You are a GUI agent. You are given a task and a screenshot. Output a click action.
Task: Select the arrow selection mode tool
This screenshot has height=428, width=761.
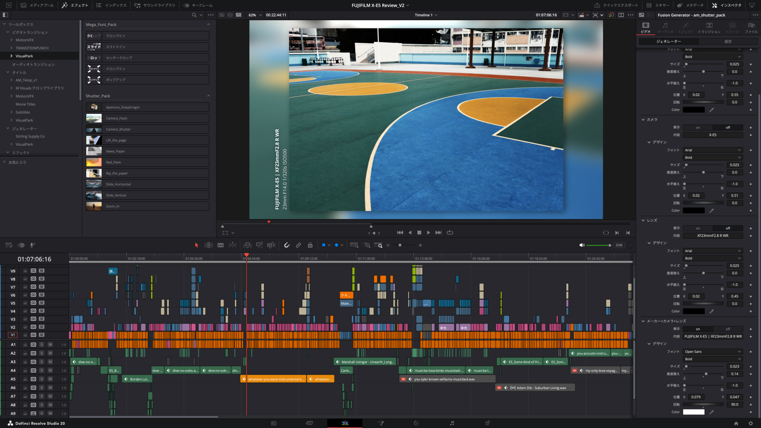tap(197, 245)
